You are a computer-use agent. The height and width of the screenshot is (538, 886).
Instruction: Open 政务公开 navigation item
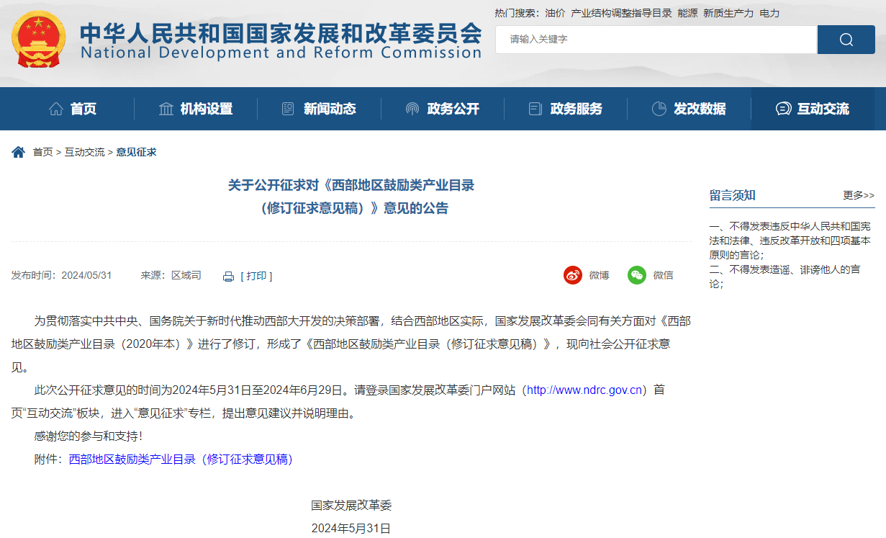coord(442,109)
